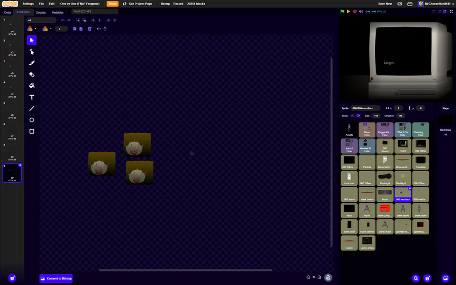Click the add costume button at bottom left
The width and height of the screenshot is (456, 285).
(x=12, y=278)
